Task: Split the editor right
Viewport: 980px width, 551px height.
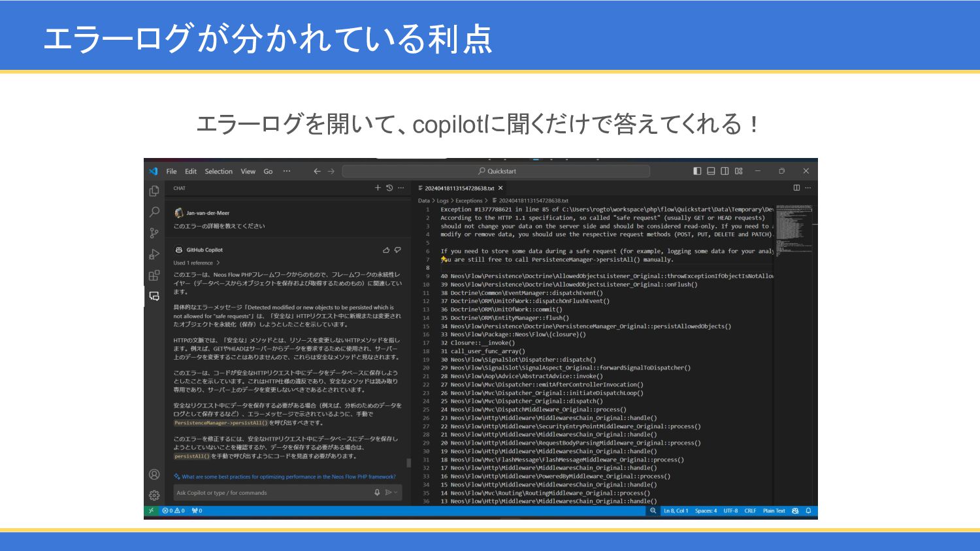Action: 796,188
